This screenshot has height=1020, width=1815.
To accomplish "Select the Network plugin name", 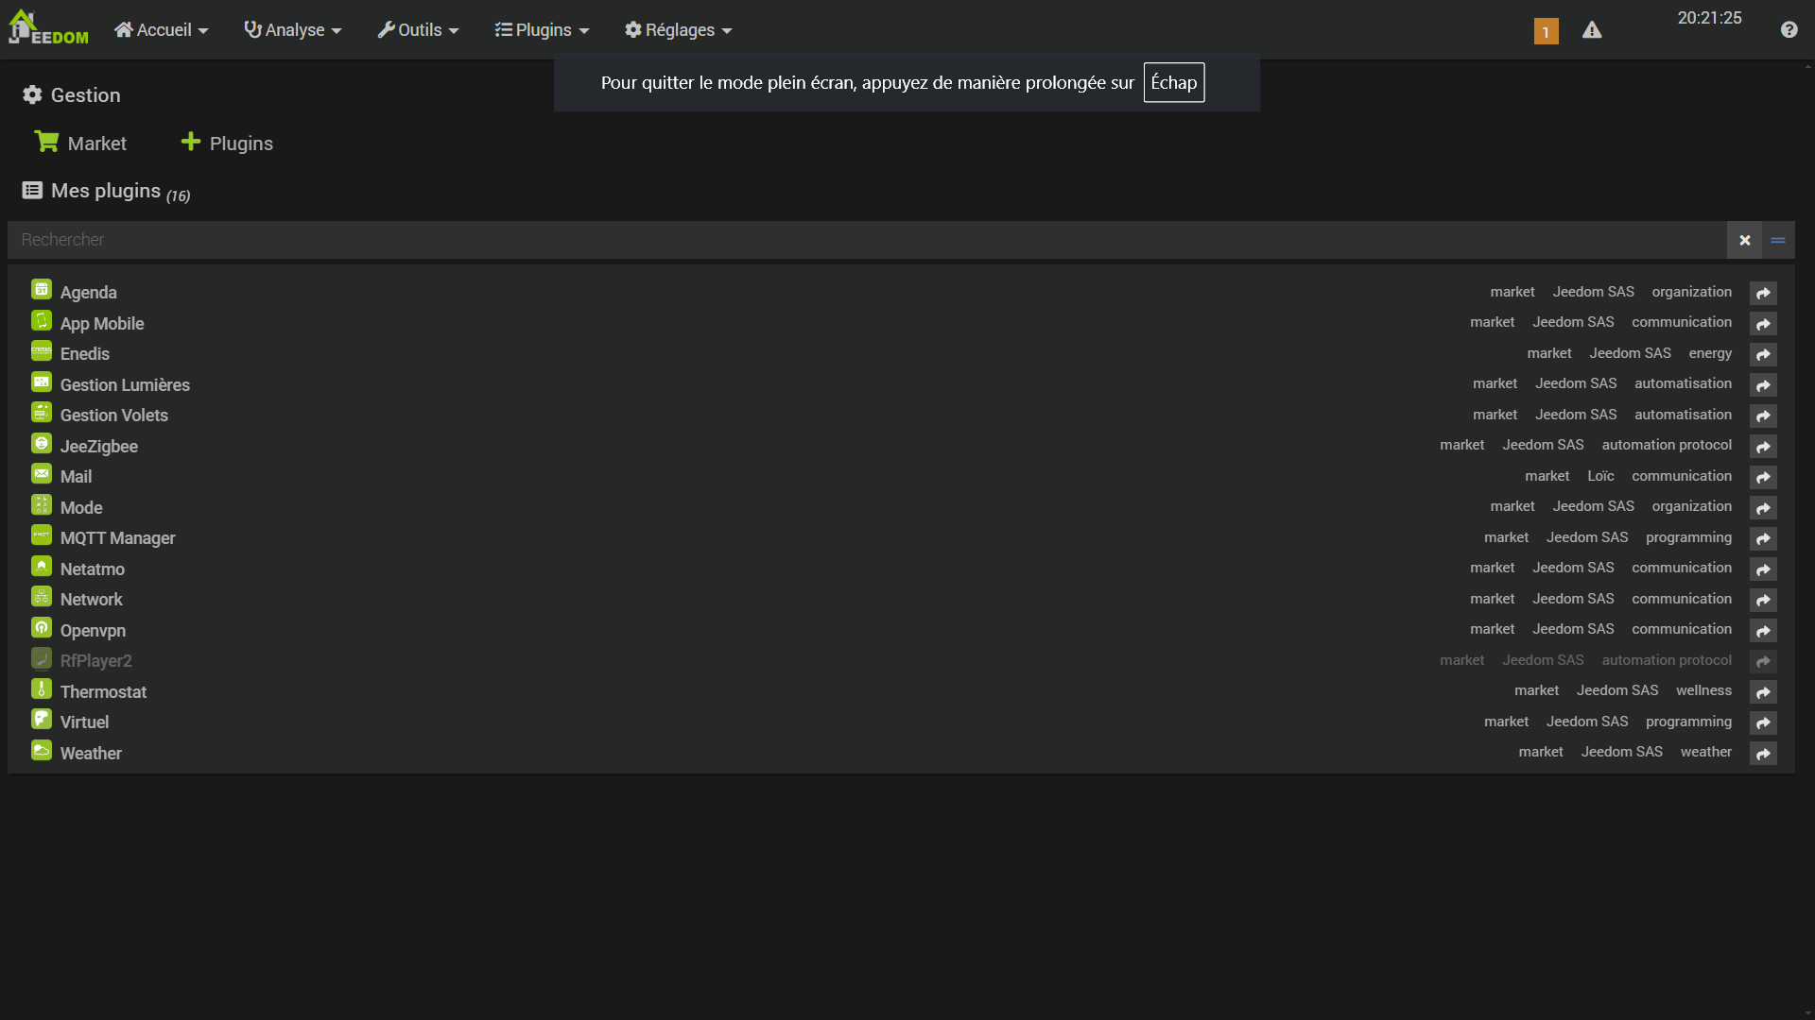I will pyautogui.click(x=92, y=600).
